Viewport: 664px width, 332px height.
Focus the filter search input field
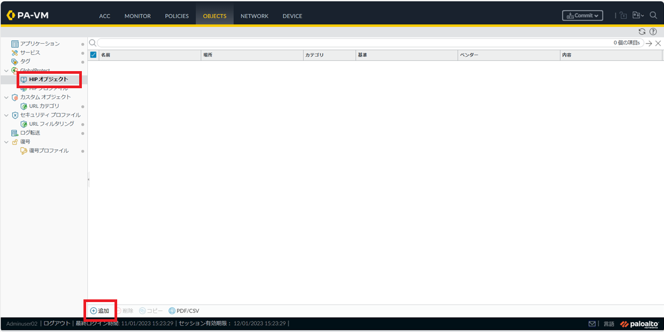click(x=370, y=43)
